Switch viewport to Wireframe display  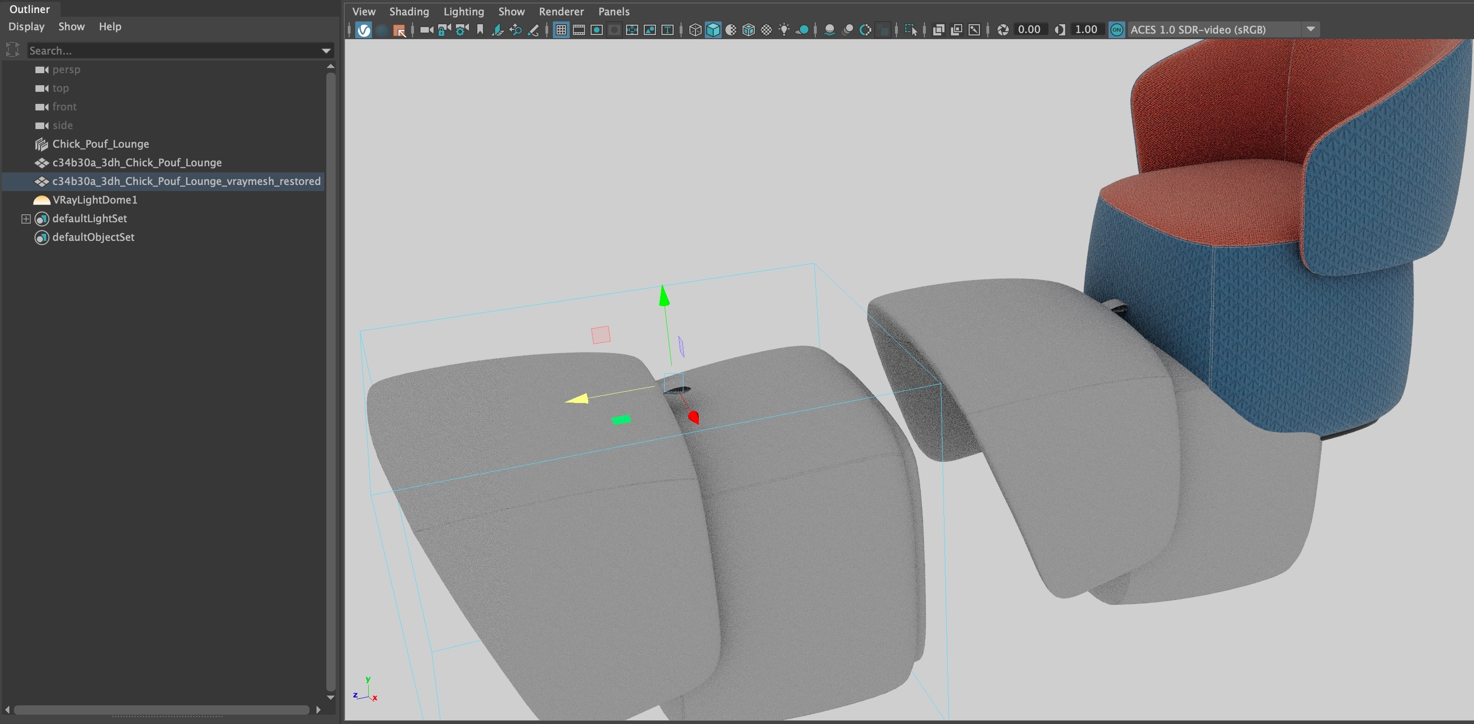tap(695, 30)
